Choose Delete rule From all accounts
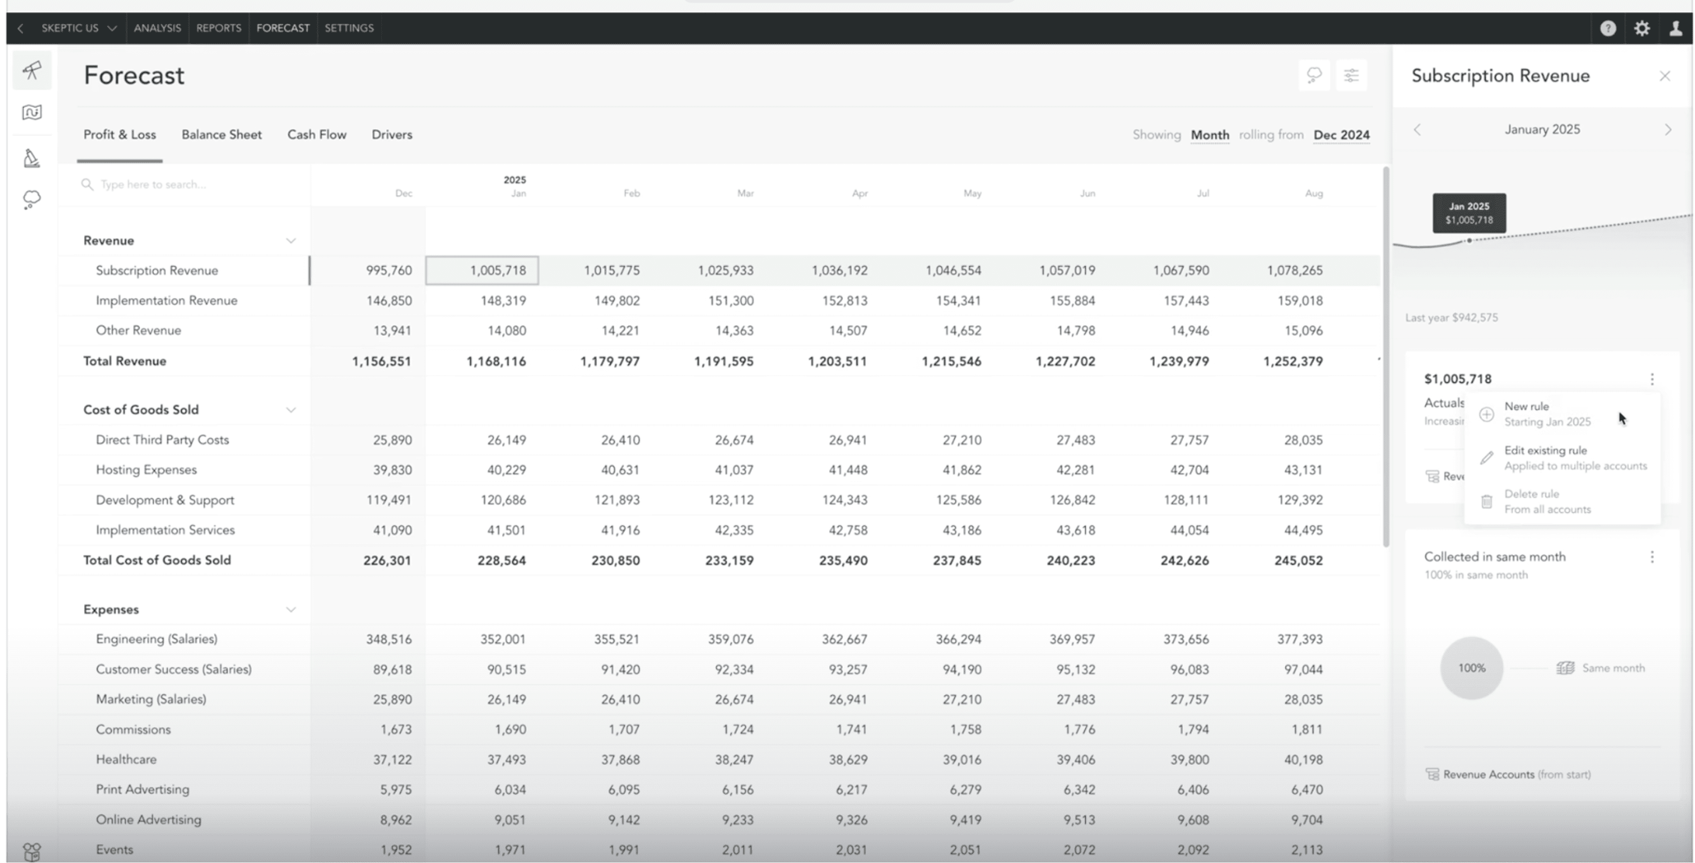The width and height of the screenshot is (1695, 863). (1562, 502)
